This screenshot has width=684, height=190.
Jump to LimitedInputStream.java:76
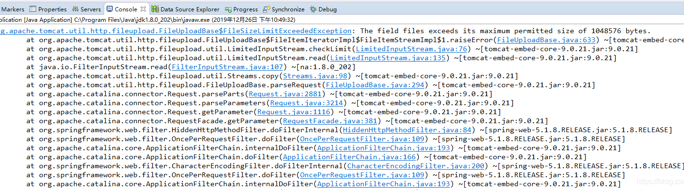pyautogui.click(x=411, y=49)
